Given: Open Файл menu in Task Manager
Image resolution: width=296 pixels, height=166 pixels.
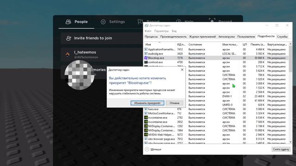Looking at the screenshot, I should [x=148, y=31].
